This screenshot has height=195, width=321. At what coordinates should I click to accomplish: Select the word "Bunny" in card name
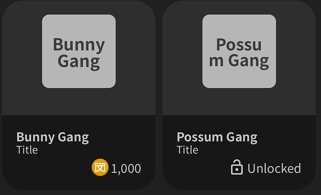[35, 137]
